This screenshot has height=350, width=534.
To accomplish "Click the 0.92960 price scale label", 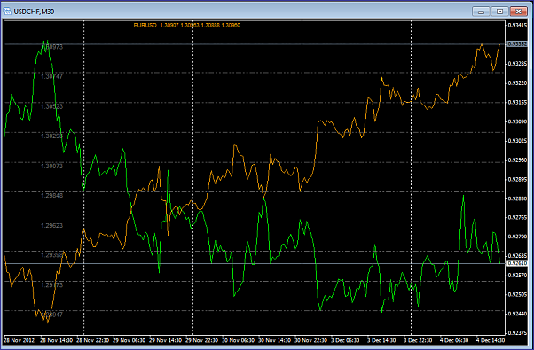I will click(x=517, y=159).
